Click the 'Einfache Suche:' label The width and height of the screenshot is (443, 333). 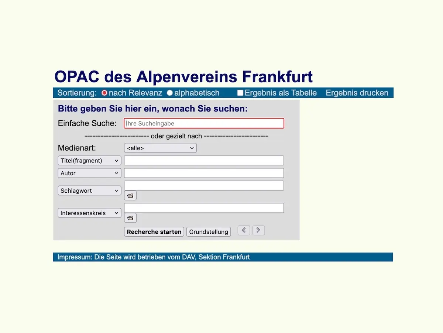pyautogui.click(x=87, y=123)
